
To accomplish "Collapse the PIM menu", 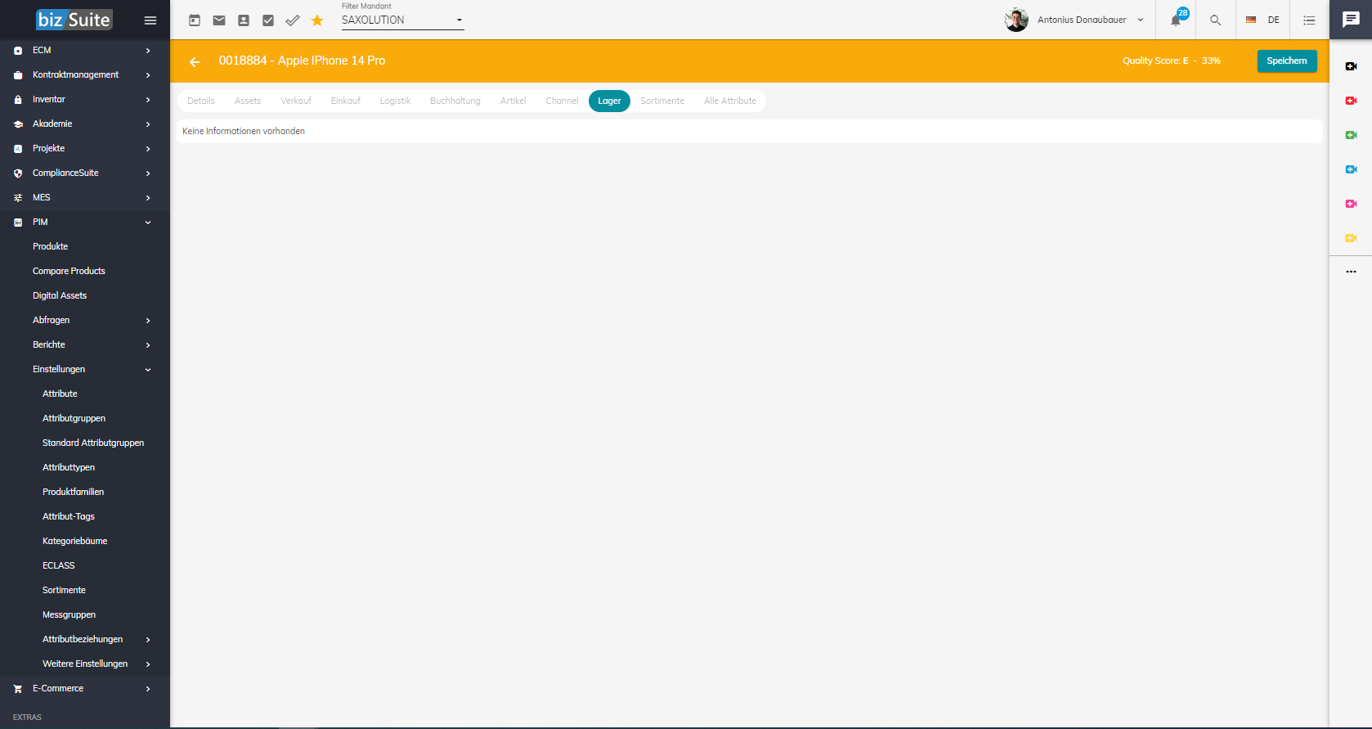I will click(85, 222).
